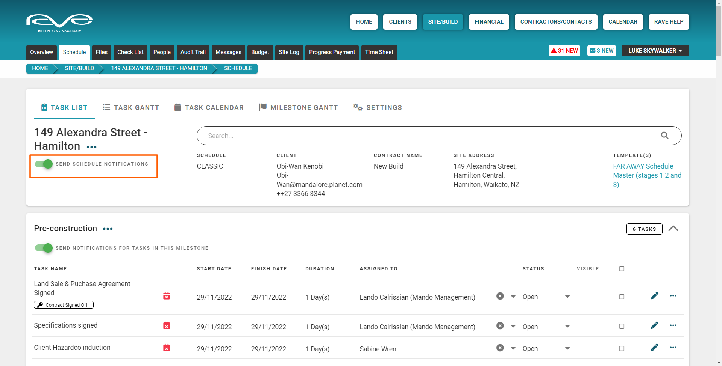722x366 pixels.
Task: Open the 3 NEW messages envelope
Action: [x=601, y=51]
